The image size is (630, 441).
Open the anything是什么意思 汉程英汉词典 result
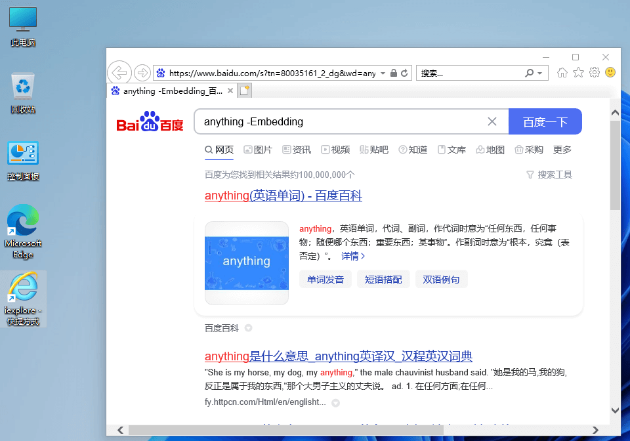(x=339, y=356)
